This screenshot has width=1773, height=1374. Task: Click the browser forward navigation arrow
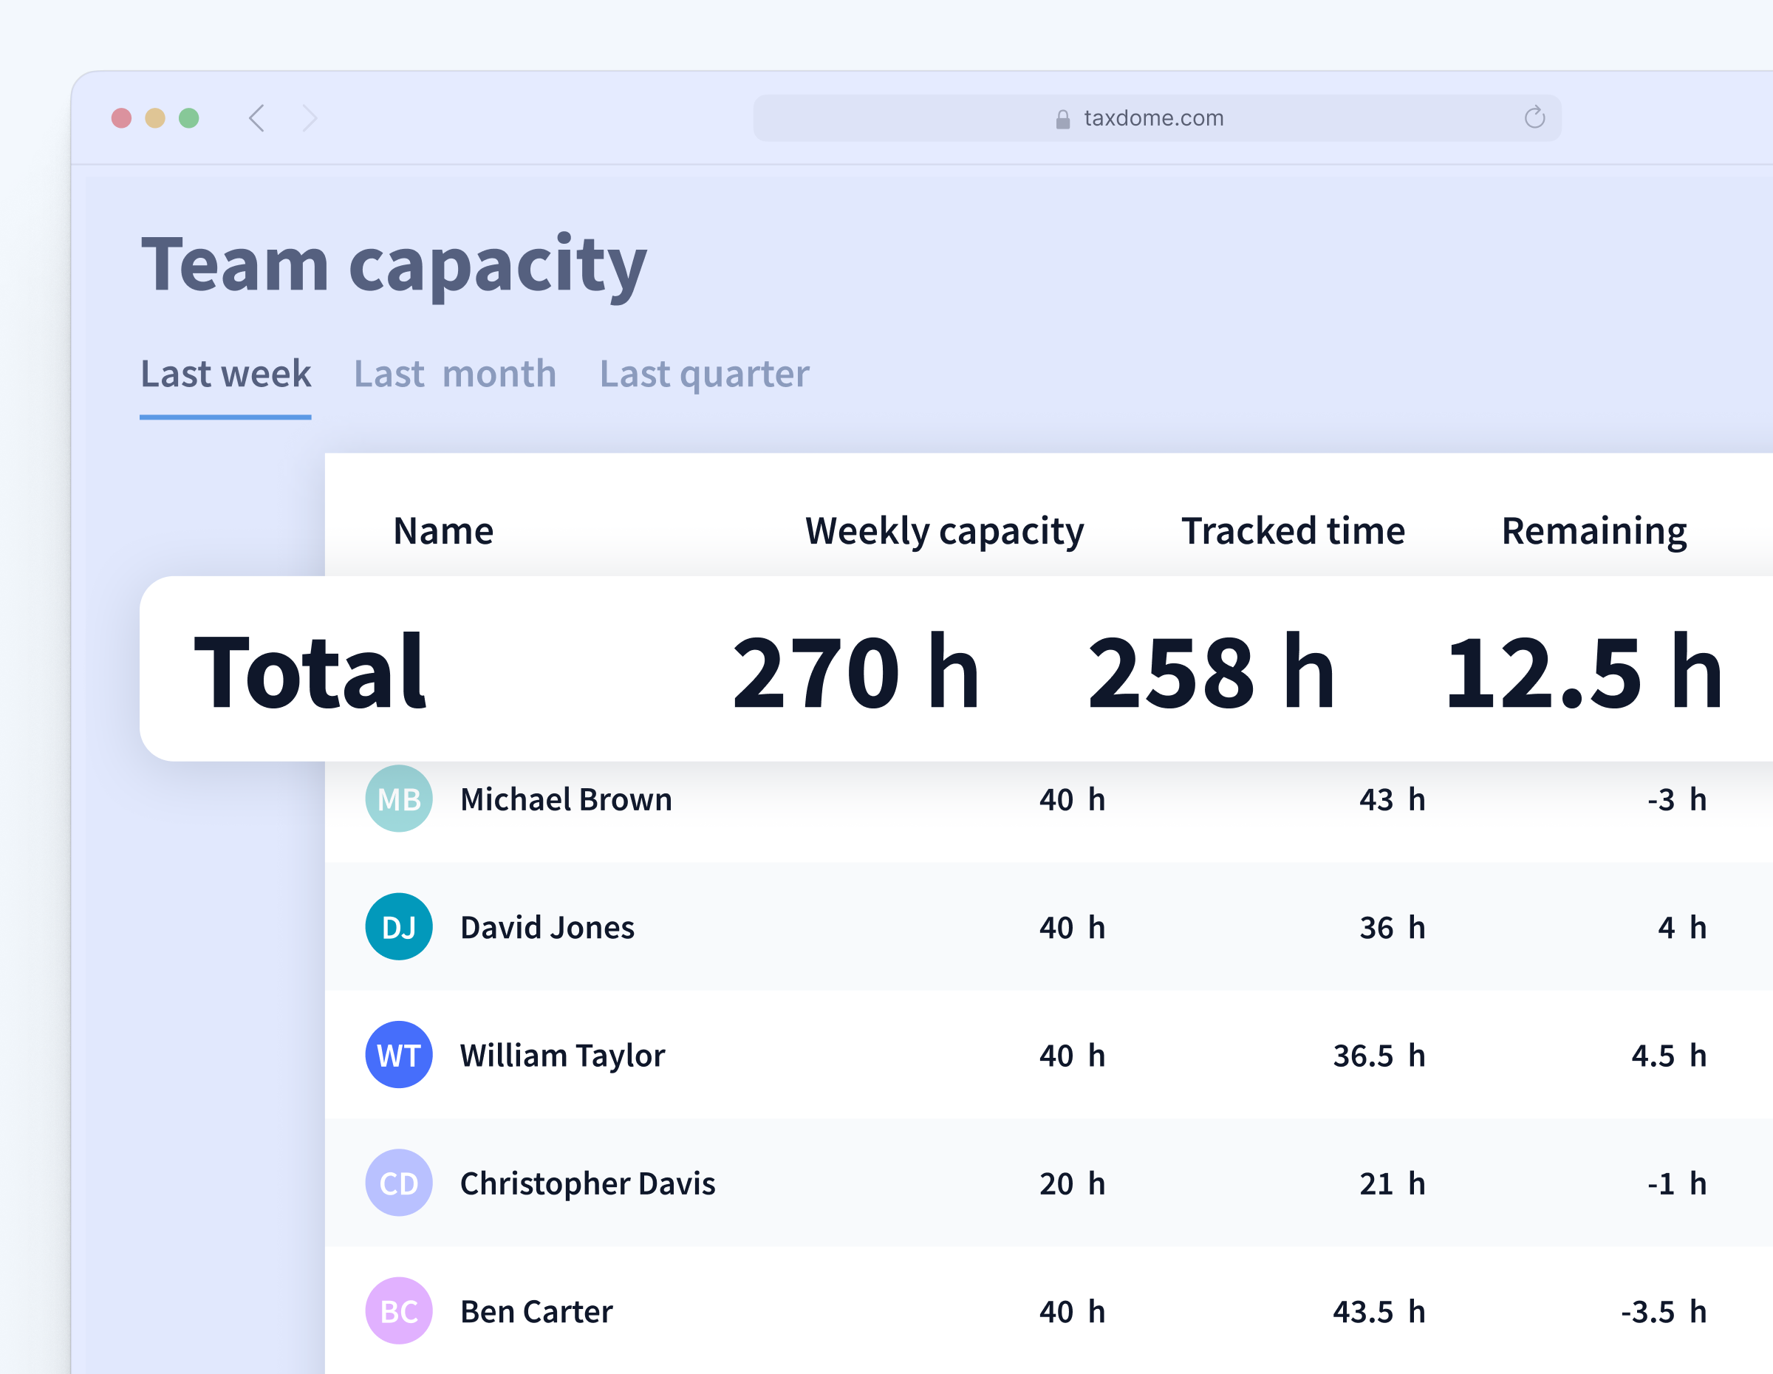pos(310,118)
